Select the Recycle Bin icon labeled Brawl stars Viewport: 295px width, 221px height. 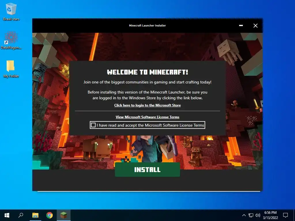pos(11,12)
